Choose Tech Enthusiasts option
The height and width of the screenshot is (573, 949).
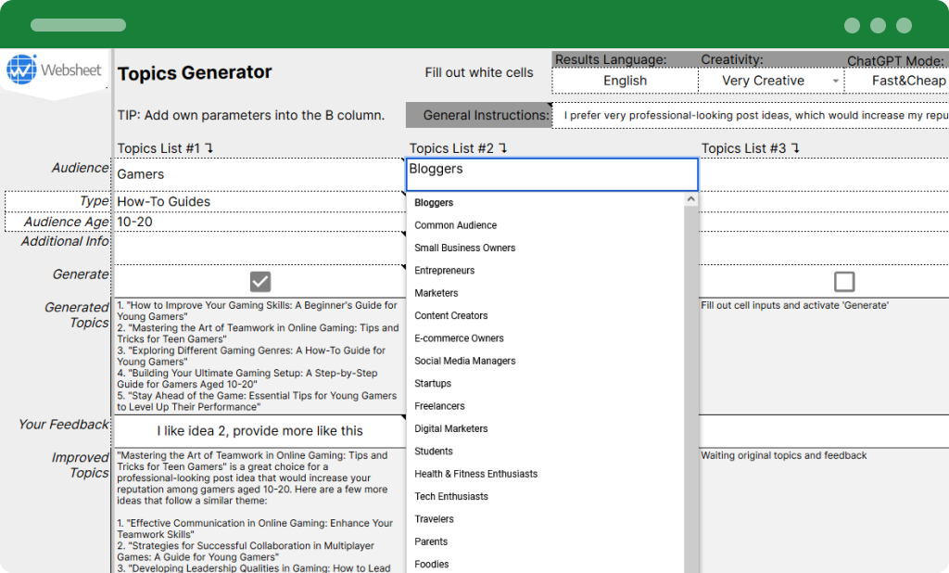point(451,497)
